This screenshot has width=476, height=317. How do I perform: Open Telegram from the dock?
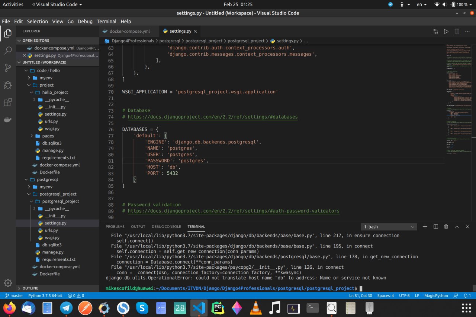click(67, 308)
